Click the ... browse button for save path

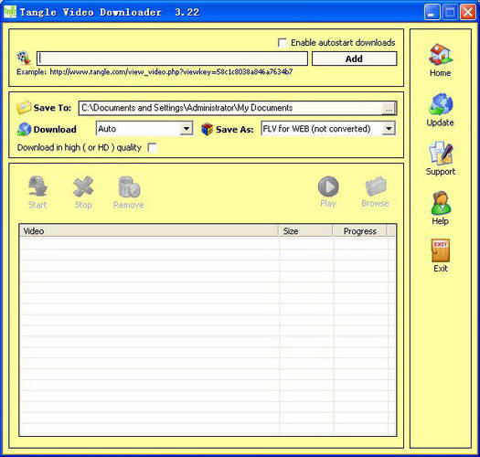click(389, 109)
